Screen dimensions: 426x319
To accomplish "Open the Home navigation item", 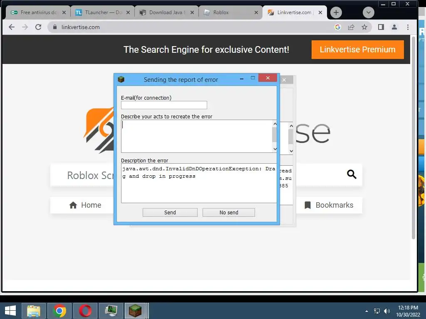I will point(85,205).
